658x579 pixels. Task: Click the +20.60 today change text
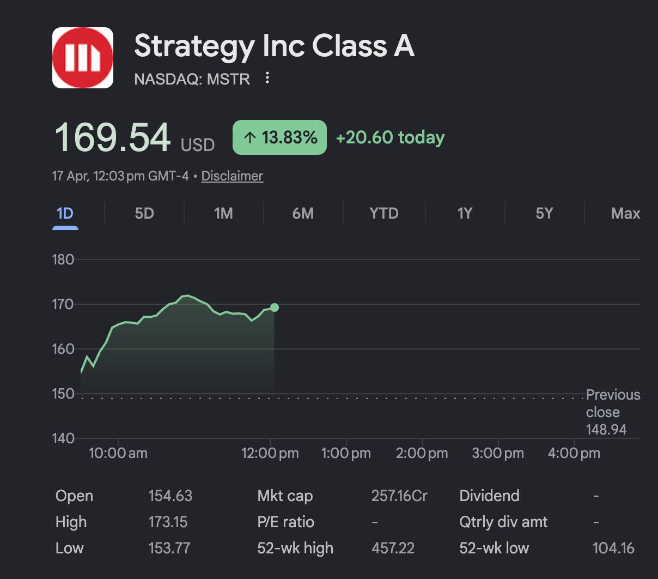pyautogui.click(x=390, y=137)
